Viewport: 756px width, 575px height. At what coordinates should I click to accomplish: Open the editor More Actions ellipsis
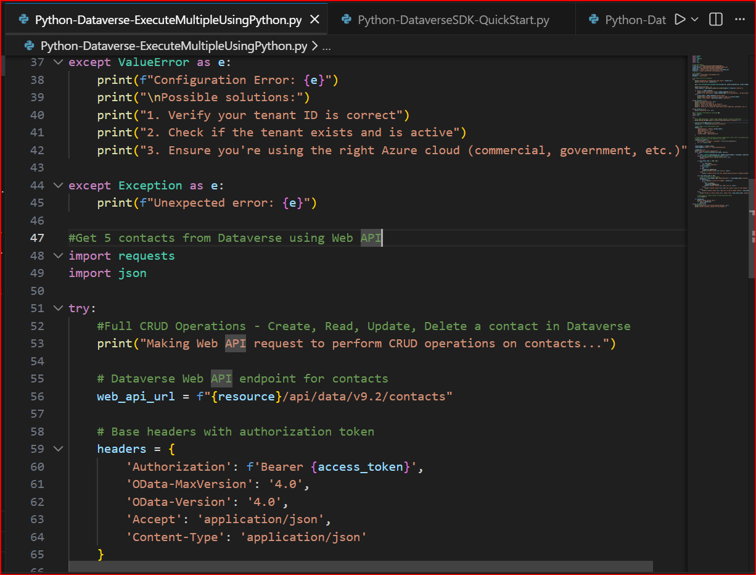[739, 19]
